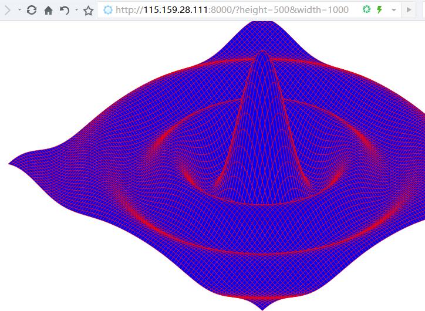Click the green swirl browser-engine icon
Viewport: 425px width, 311px height.
tap(366, 10)
